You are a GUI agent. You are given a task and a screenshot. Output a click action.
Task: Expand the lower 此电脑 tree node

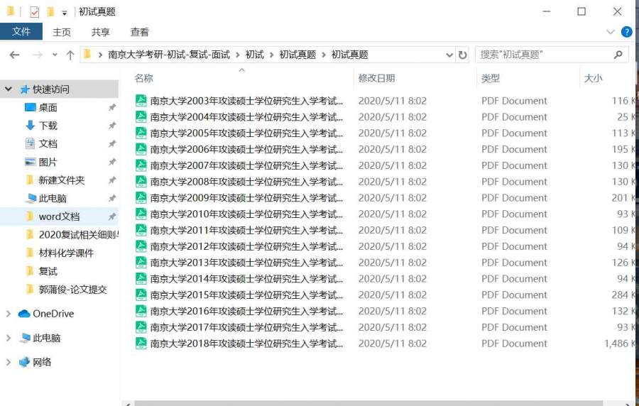[x=9, y=338]
